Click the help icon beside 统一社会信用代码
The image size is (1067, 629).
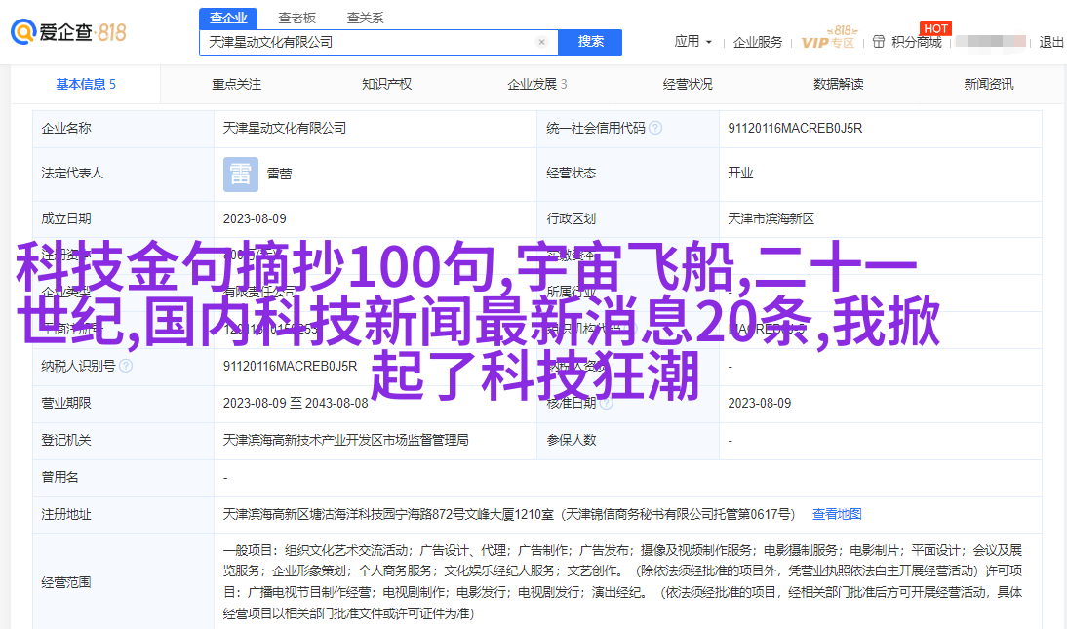click(655, 128)
